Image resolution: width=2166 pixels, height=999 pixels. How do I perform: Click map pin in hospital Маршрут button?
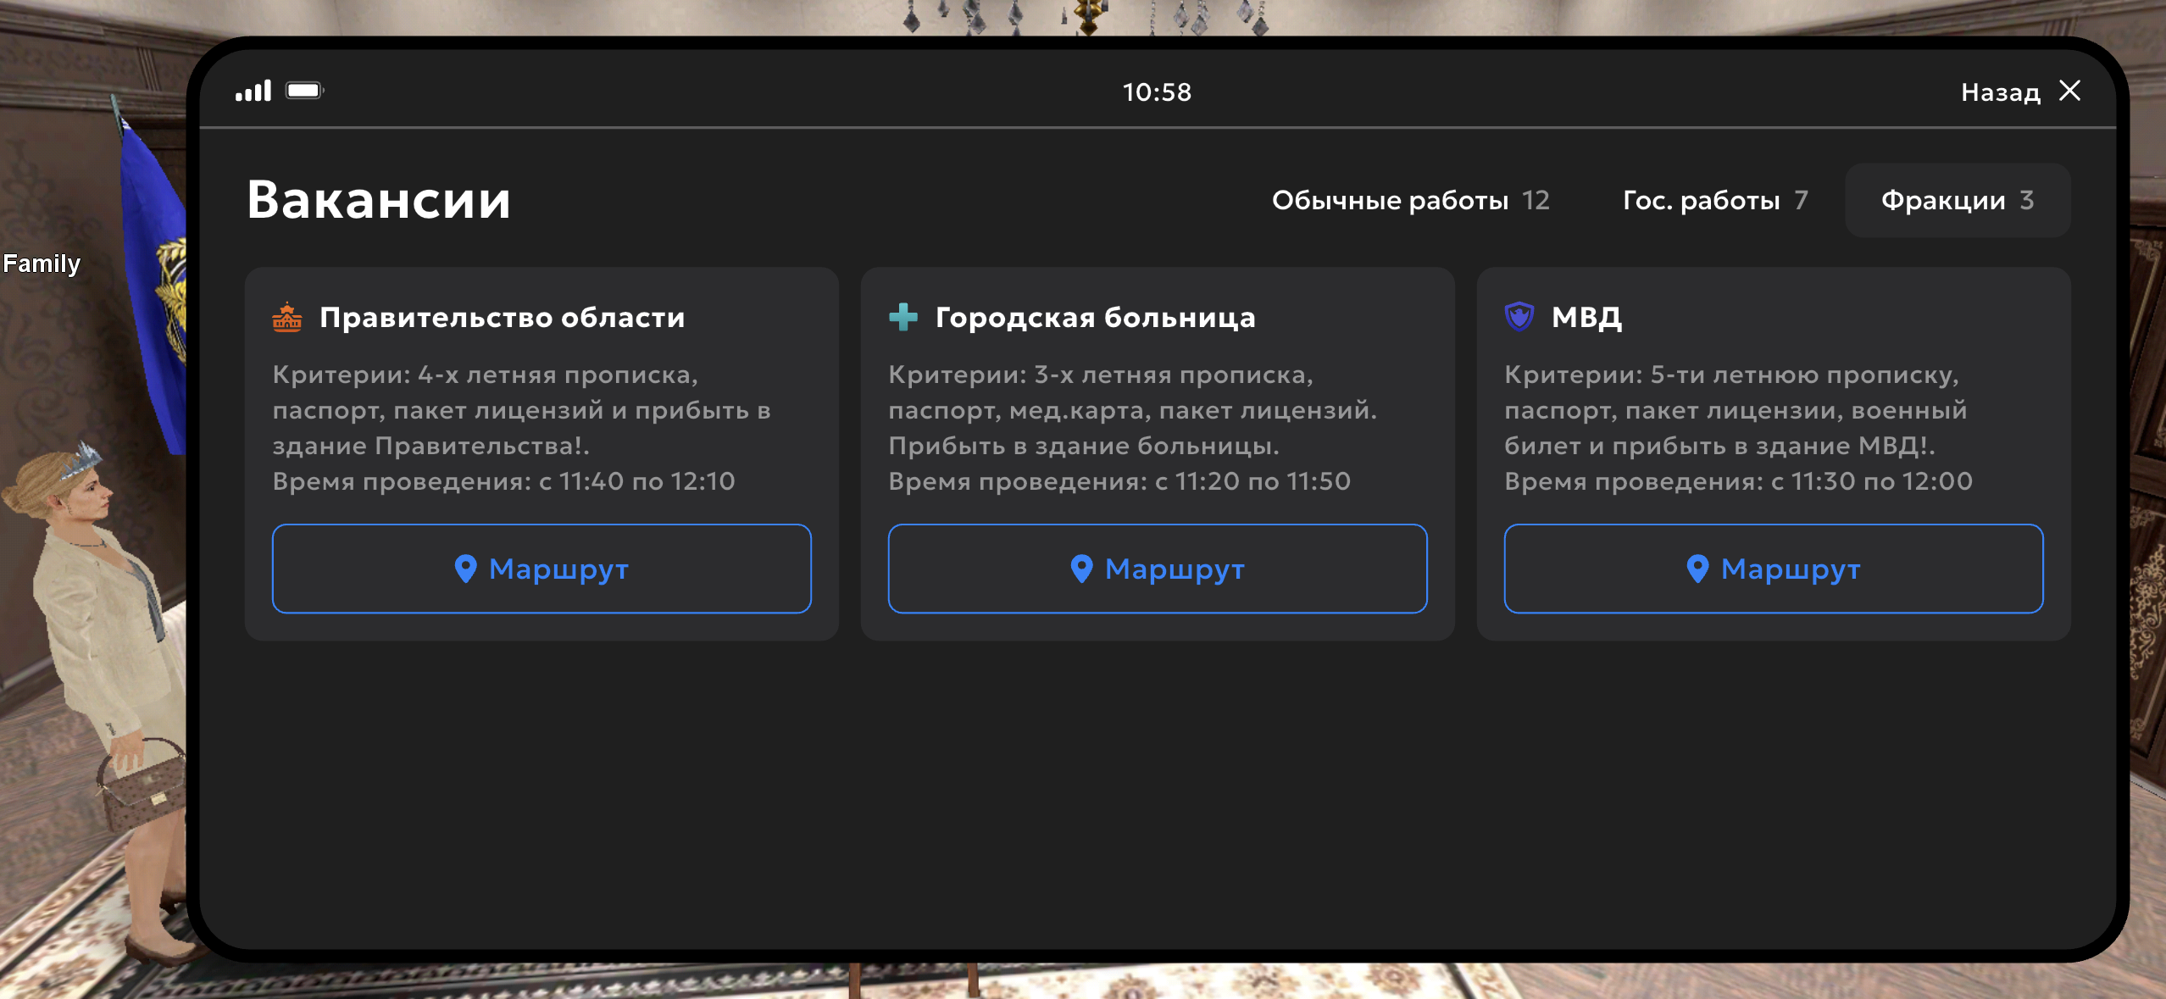click(1081, 569)
